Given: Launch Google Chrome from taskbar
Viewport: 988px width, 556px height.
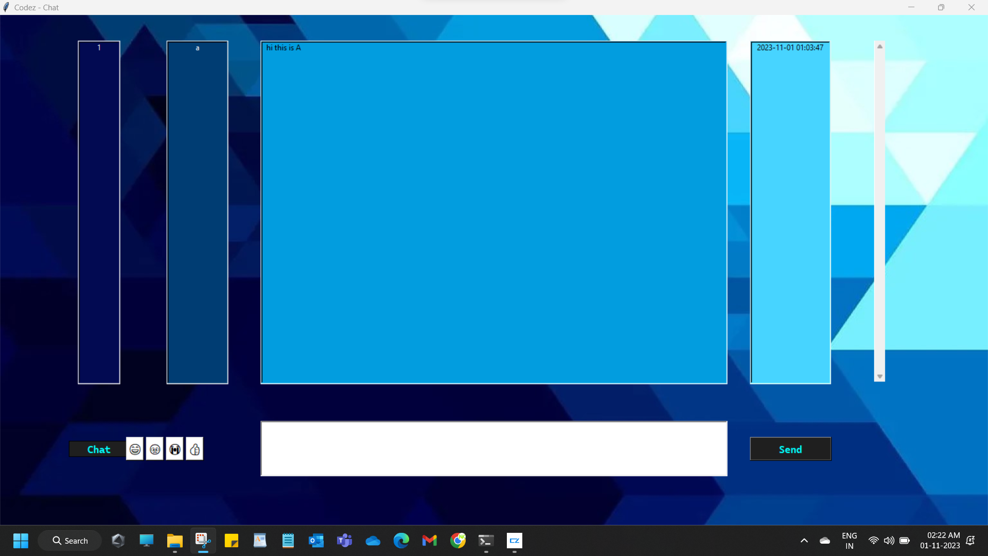Looking at the screenshot, I should (x=457, y=541).
